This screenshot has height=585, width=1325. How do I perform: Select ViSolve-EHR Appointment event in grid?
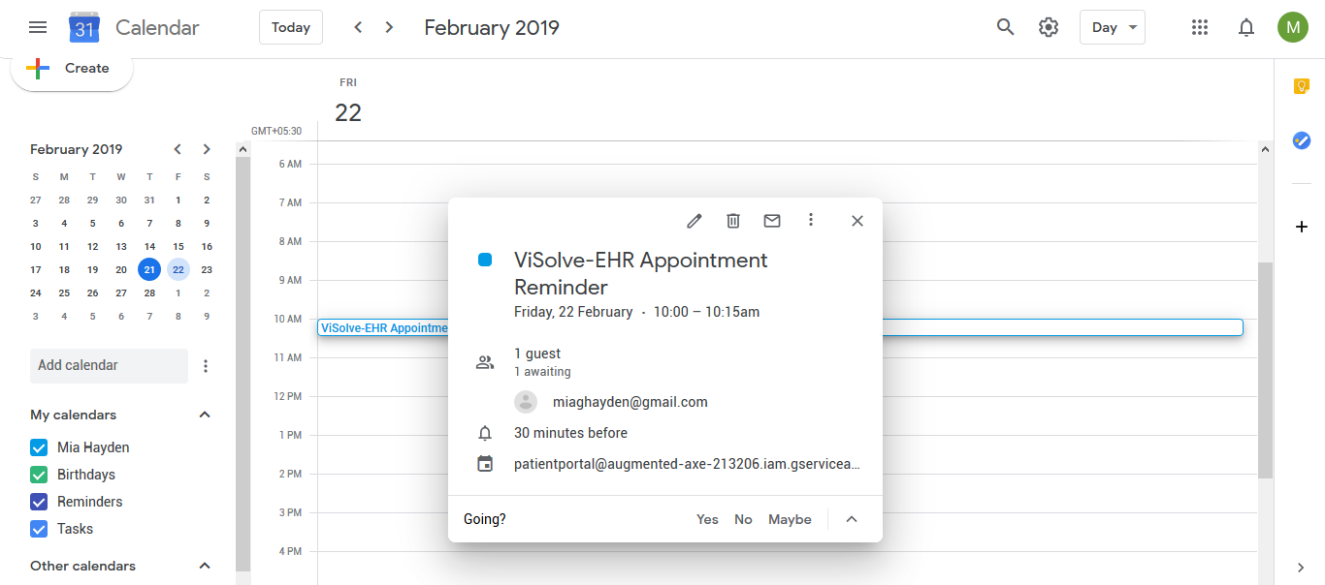[x=780, y=328]
